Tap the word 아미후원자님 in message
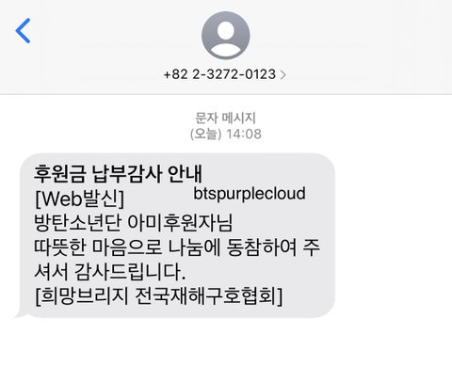This screenshot has height=382, width=452. click(180, 222)
